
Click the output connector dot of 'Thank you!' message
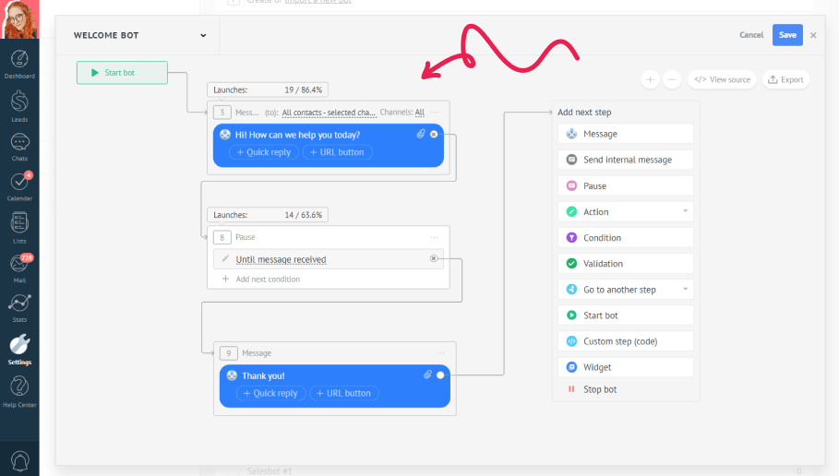[440, 375]
